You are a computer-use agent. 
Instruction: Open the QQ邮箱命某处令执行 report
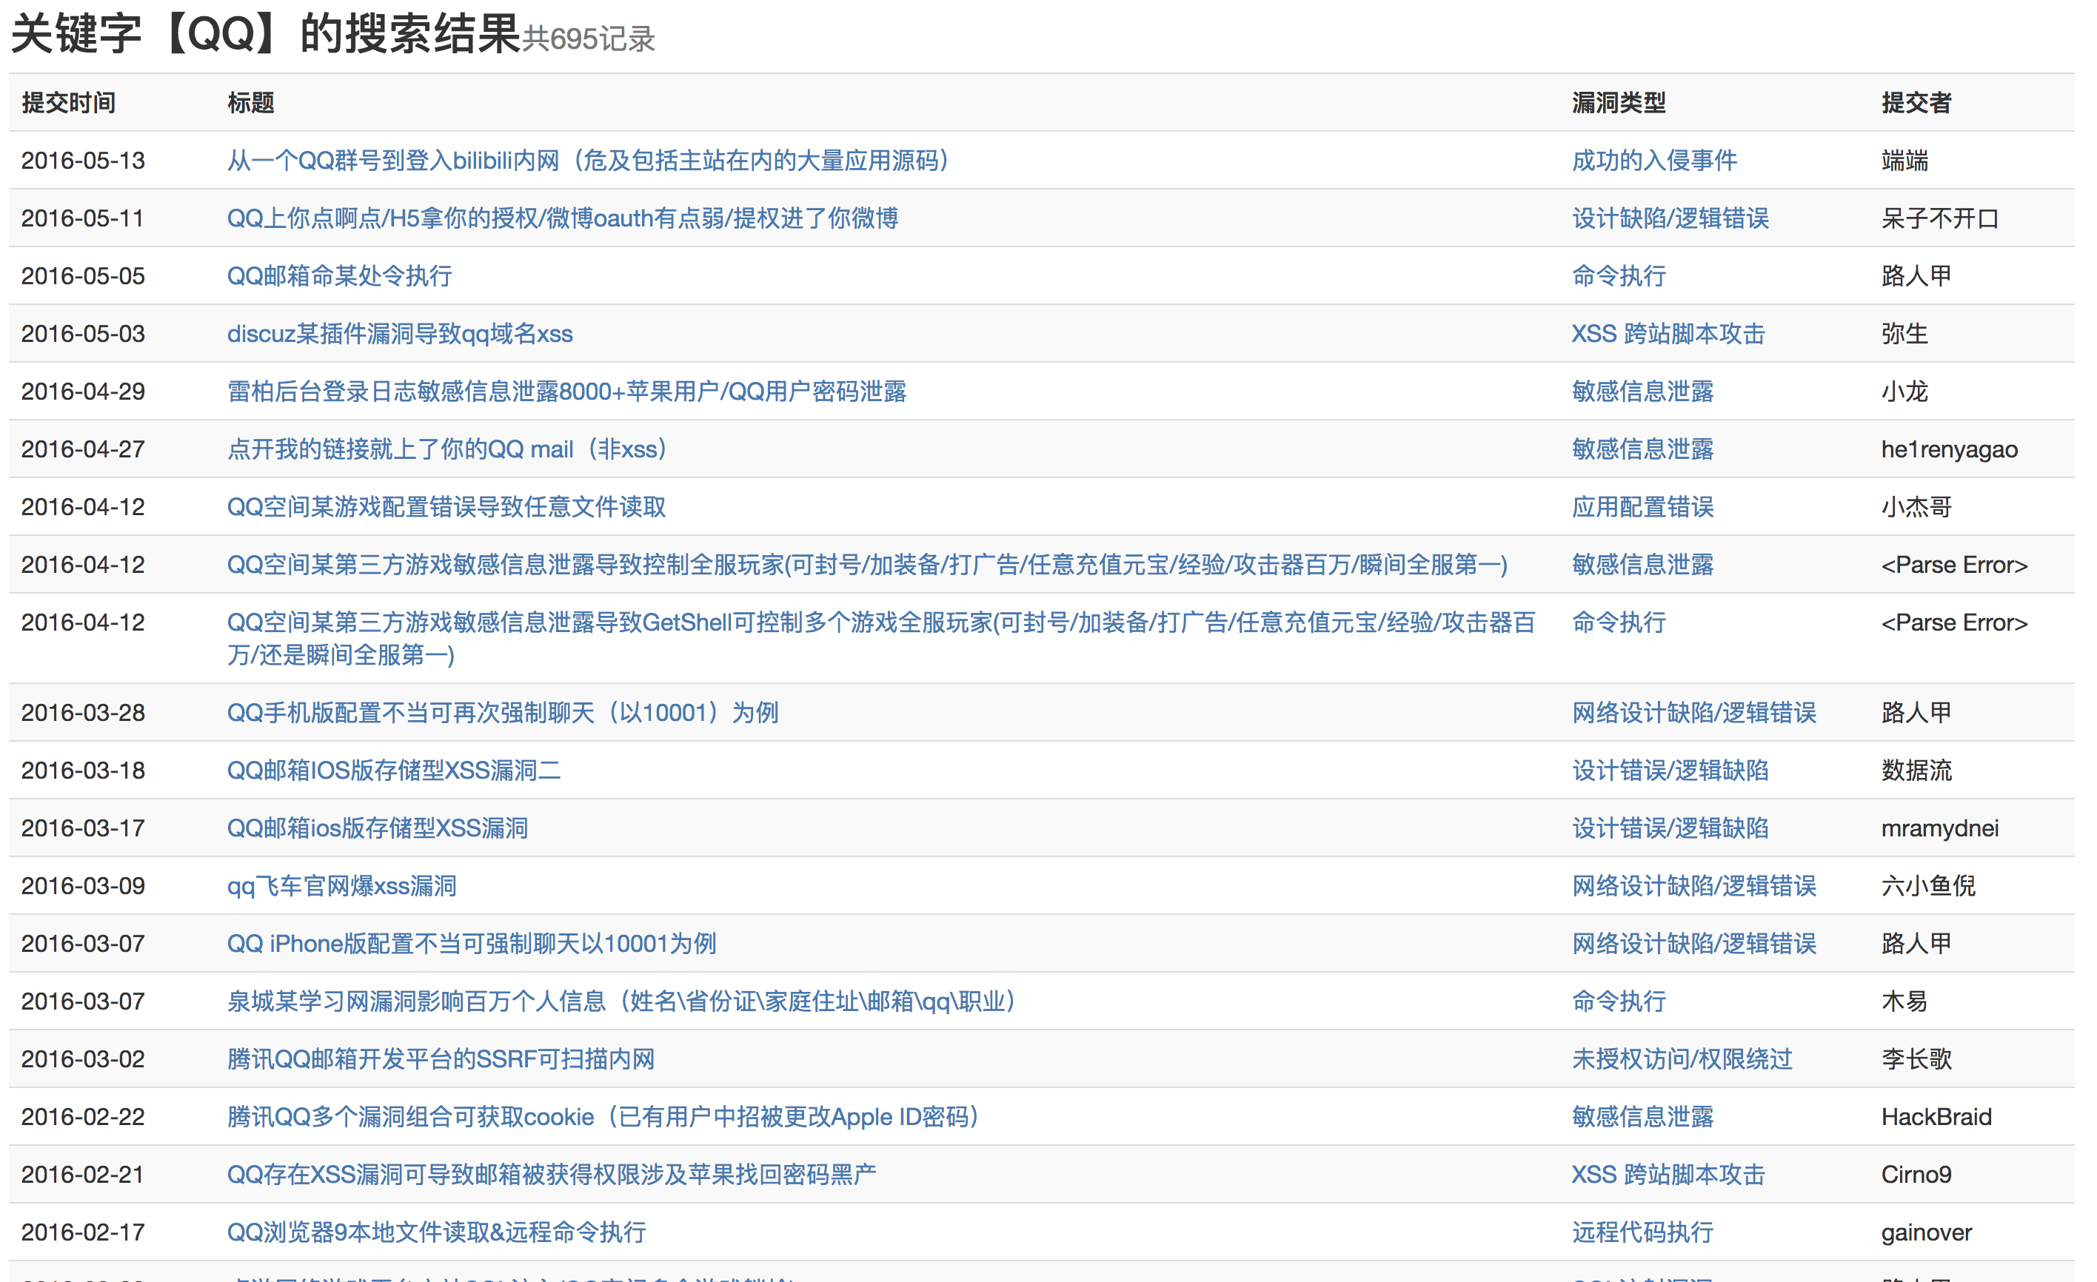click(338, 275)
